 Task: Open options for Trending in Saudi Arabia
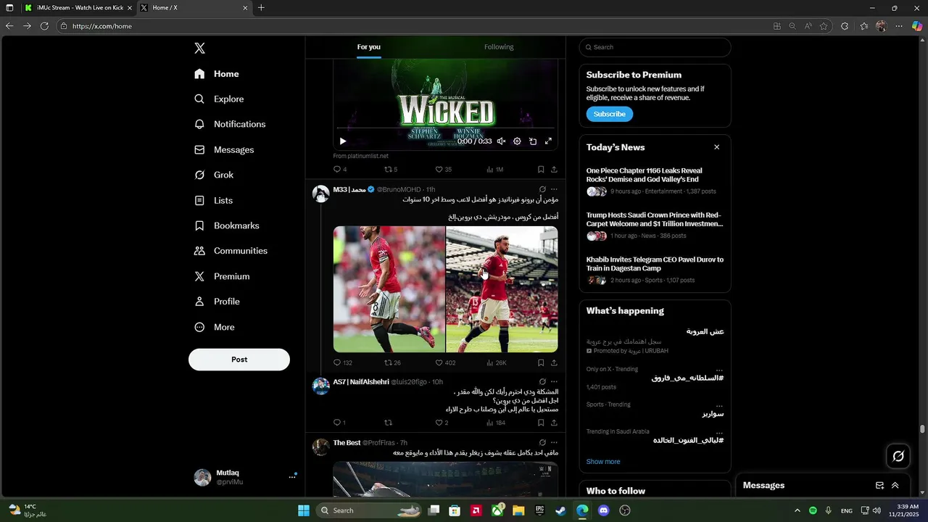pyautogui.click(x=719, y=433)
